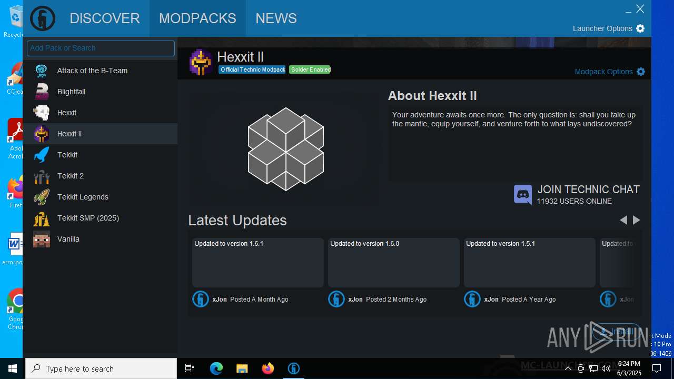Open Modpack Options link
This screenshot has height=379, width=674.
point(603,72)
